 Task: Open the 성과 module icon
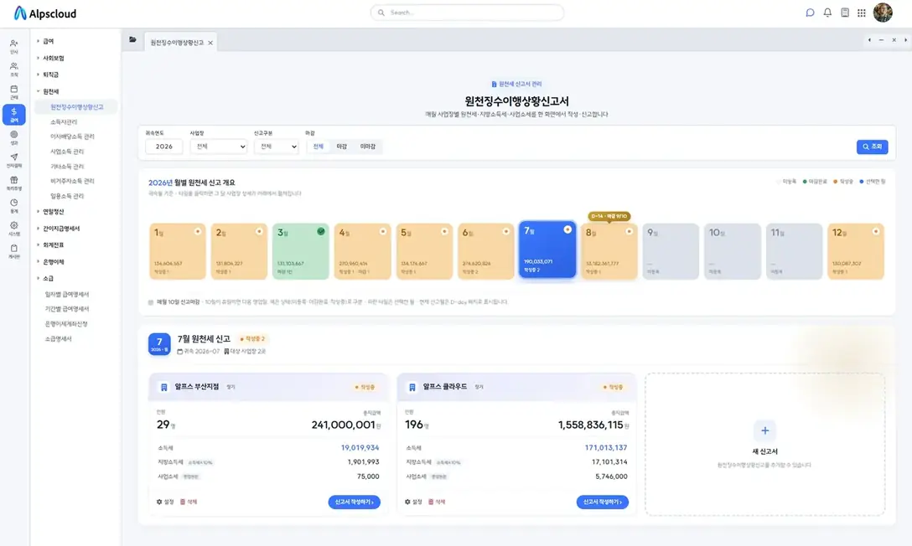14,137
